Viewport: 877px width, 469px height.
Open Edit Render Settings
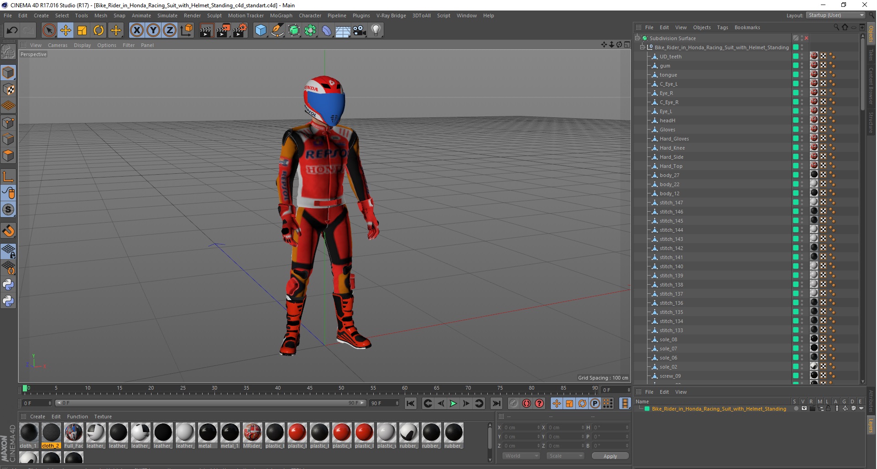[x=240, y=31]
